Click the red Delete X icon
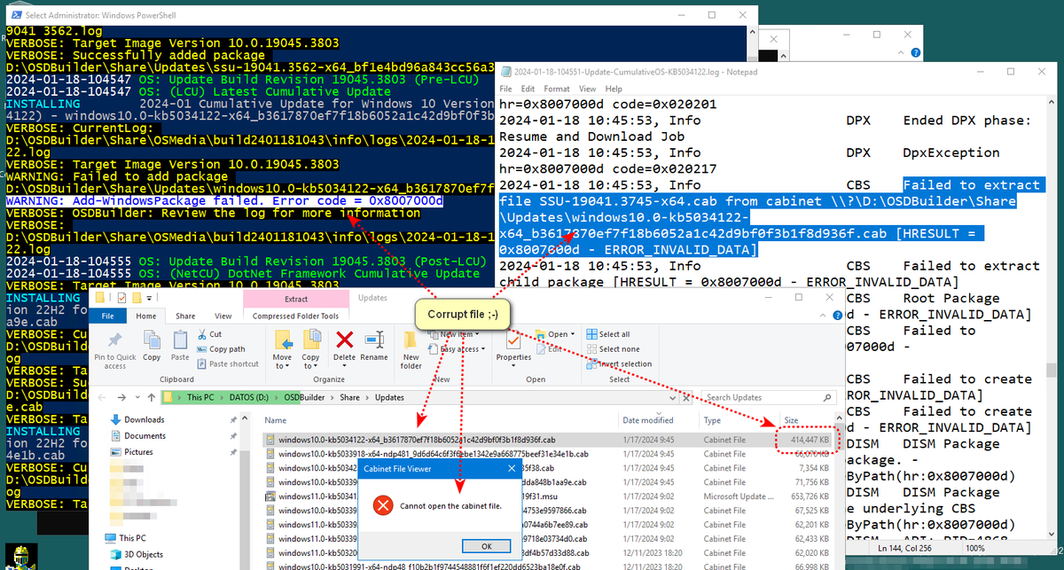Screen dimensions: 1064x570 [x=345, y=340]
